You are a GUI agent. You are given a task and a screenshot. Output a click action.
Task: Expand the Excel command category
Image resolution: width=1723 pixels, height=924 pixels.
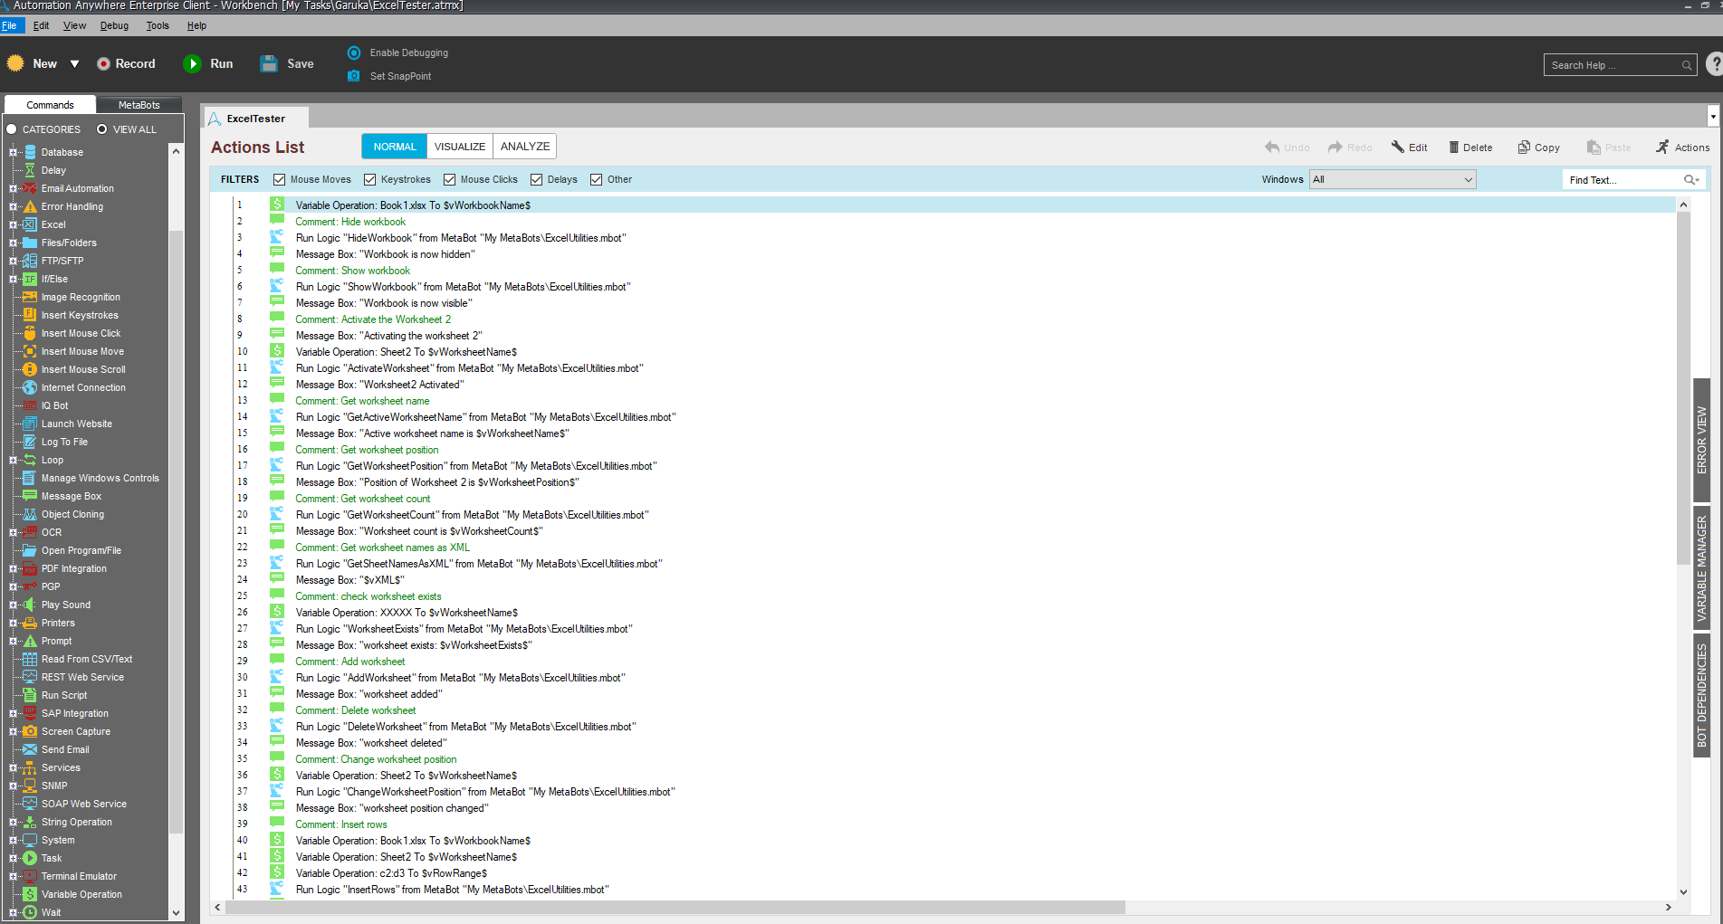[x=13, y=224]
